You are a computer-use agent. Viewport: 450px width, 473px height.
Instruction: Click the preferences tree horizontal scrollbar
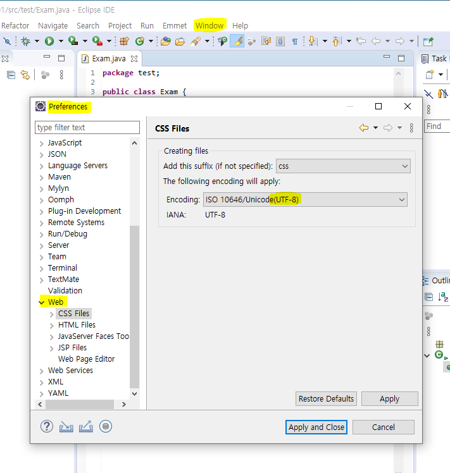(80, 404)
